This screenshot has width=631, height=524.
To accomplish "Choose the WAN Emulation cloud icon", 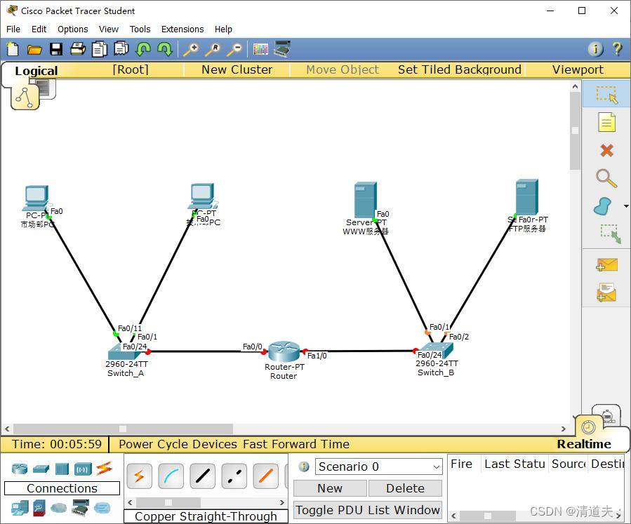I will [59, 508].
